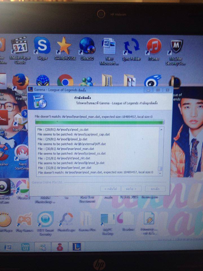Open the Garena Plus folder icon
Viewport: 203px width, 271px height.
87,222
